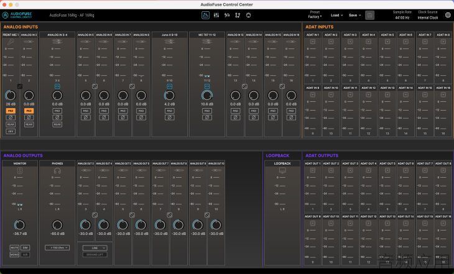Open the Phones impedance Ohm dropdown
The width and height of the screenshot is (454, 274).
tap(57, 248)
